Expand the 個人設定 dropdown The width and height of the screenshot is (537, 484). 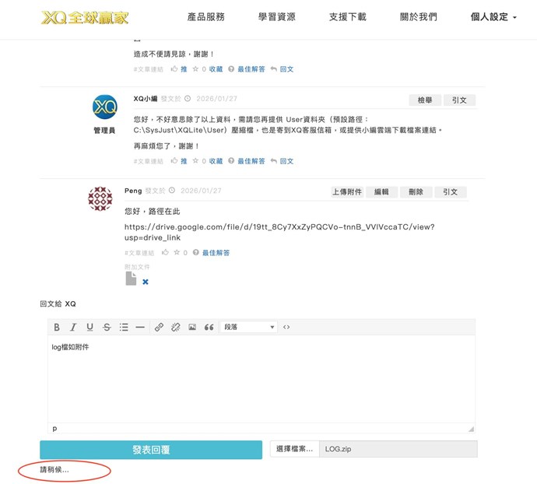(x=493, y=17)
